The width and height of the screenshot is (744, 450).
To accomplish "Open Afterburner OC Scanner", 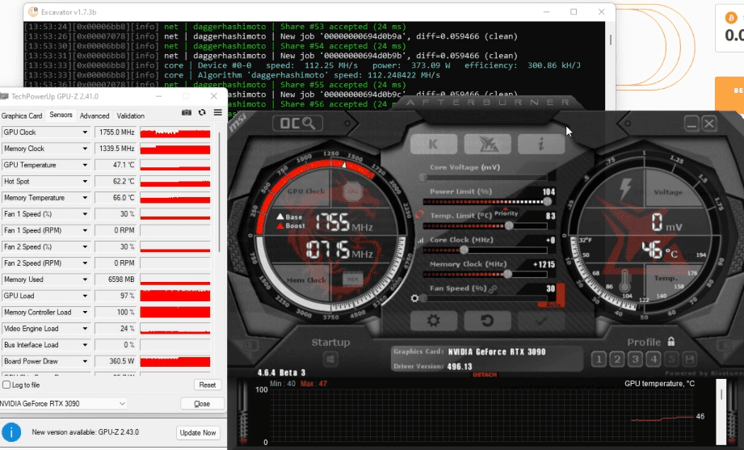I will click(x=297, y=124).
